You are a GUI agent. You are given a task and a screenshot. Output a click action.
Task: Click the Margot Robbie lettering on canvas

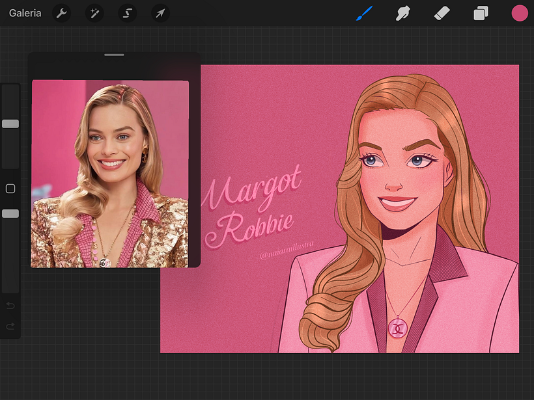(253, 208)
